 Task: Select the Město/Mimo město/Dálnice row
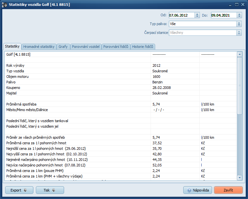click(x=121, y=110)
